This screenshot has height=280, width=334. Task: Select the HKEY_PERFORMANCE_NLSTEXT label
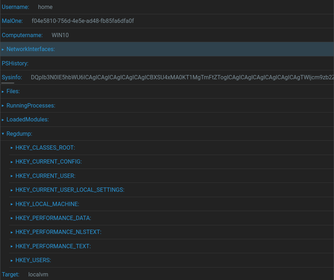[x=58, y=232]
